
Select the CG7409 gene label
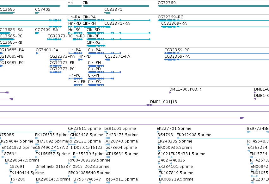pos(43,10)
